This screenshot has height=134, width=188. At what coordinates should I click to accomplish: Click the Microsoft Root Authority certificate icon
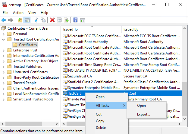coord(65,42)
